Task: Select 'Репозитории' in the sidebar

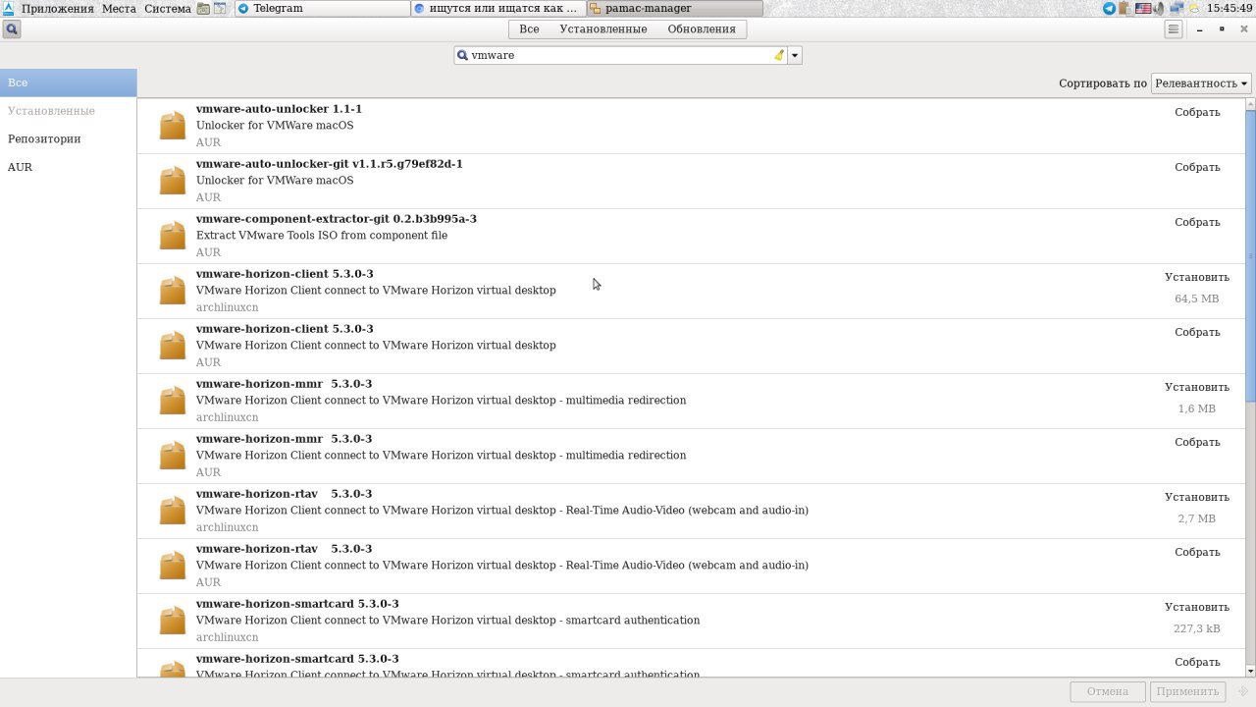Action: click(x=68, y=138)
